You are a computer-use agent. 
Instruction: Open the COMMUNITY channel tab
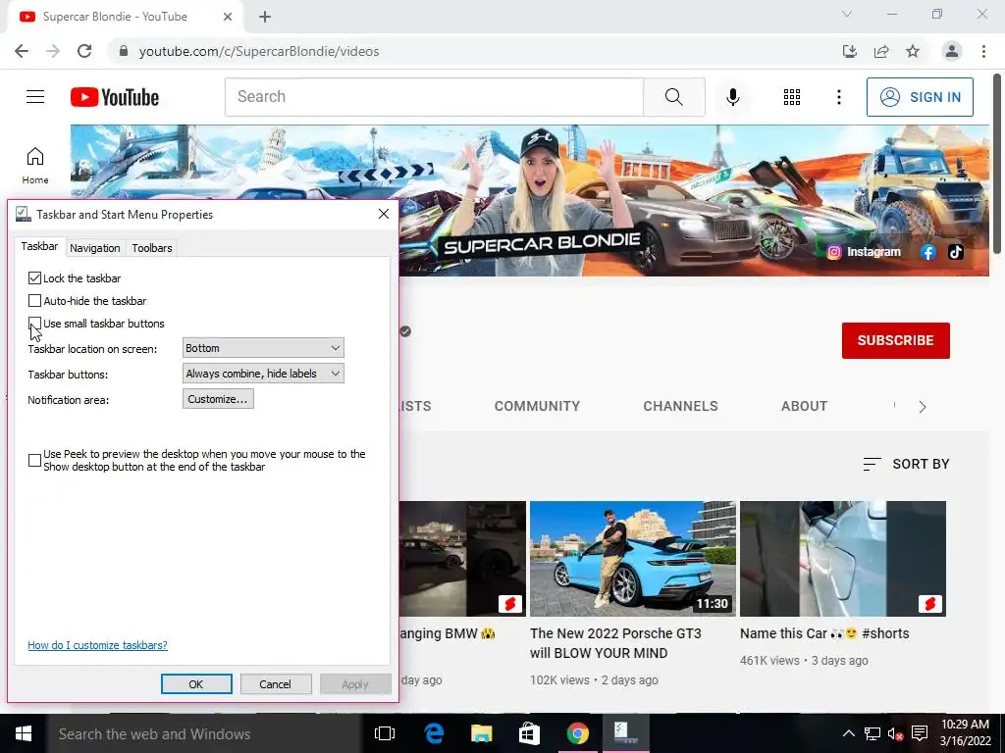click(537, 406)
